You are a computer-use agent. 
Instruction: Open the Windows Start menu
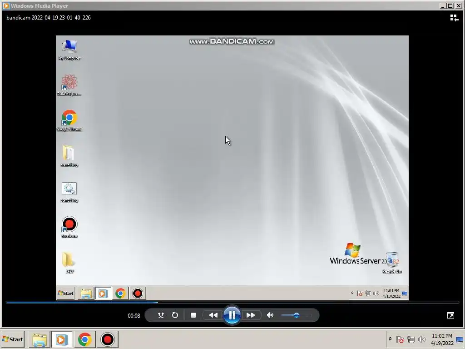13,339
